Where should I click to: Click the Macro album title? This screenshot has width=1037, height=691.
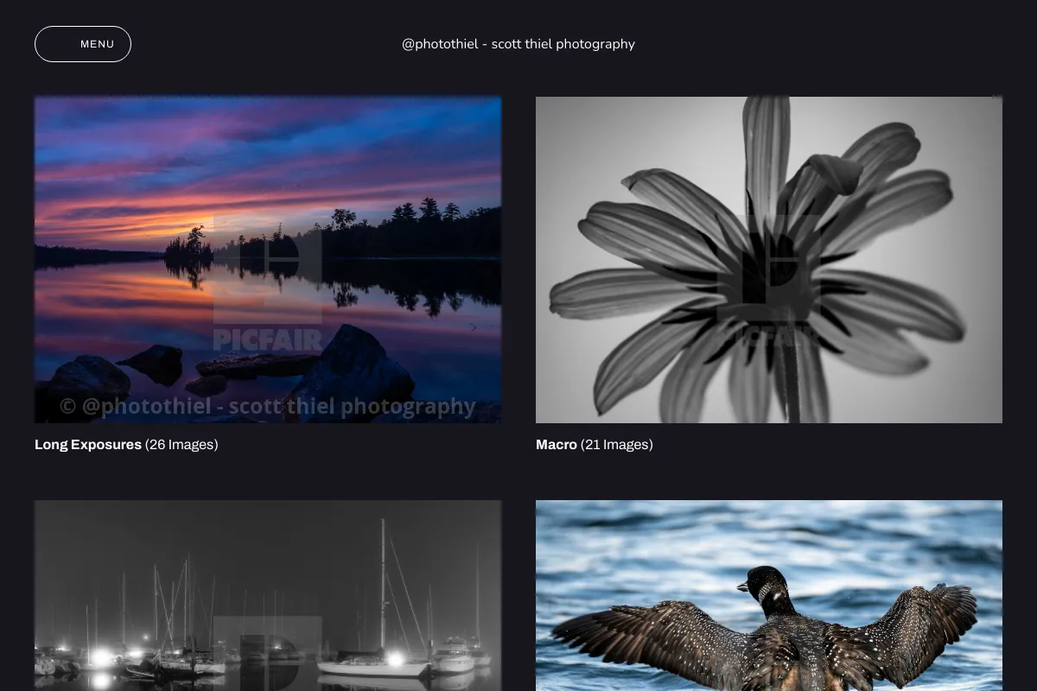pyautogui.click(x=557, y=445)
